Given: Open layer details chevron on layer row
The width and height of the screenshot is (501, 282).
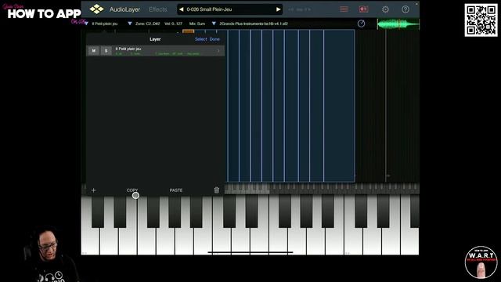Looking at the screenshot, I should point(218,51).
